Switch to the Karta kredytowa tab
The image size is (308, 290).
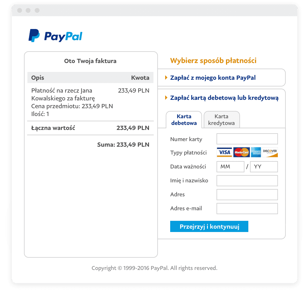[222, 120]
